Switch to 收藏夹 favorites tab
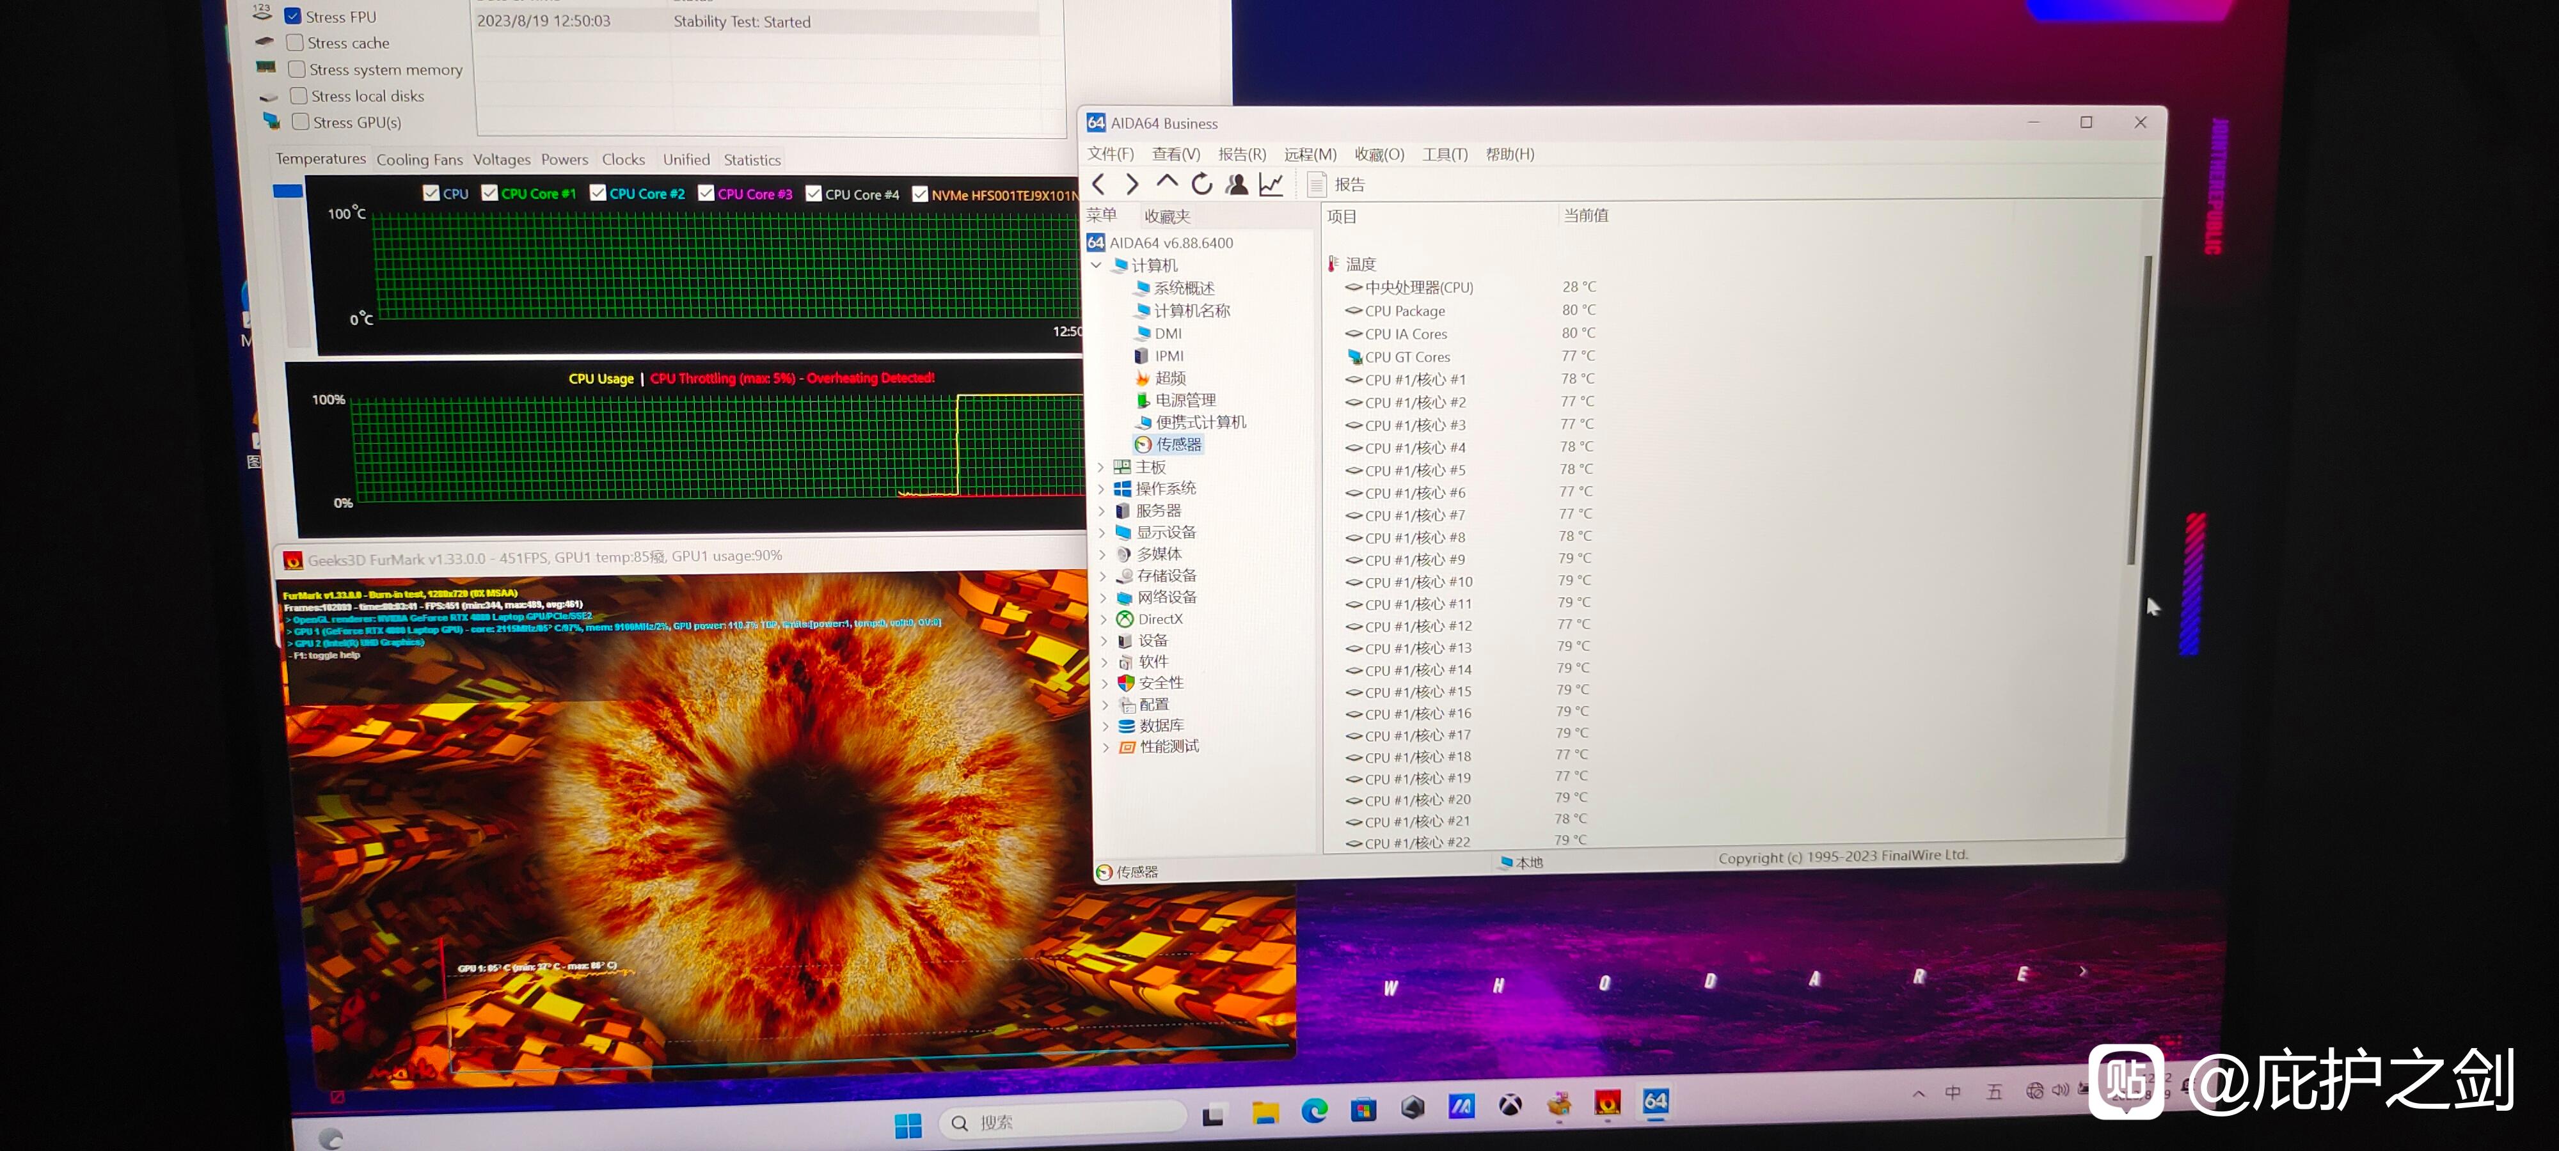 coord(1166,217)
